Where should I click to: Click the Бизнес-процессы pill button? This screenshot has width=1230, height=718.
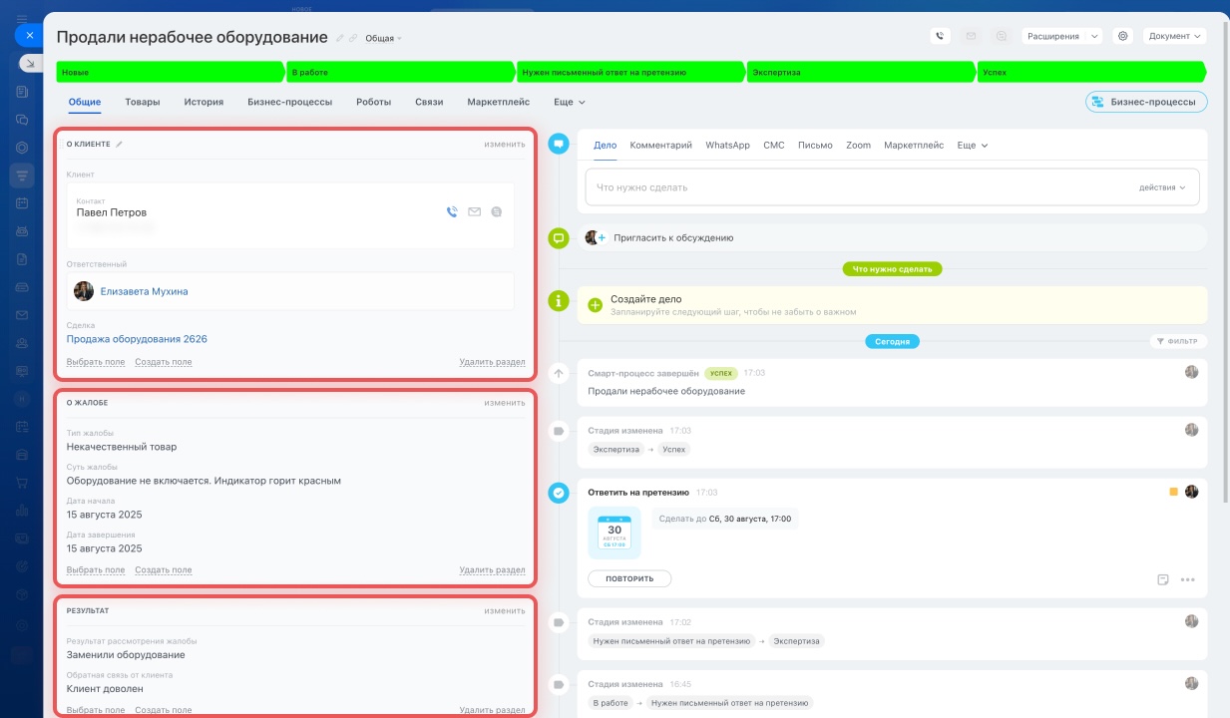coord(1146,102)
